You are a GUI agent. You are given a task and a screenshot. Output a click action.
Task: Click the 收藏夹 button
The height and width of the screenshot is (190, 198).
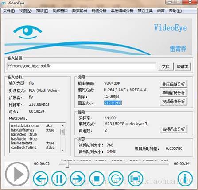[183, 67]
